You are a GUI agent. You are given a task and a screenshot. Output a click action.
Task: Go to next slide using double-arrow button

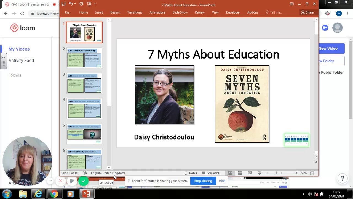coord(316,162)
